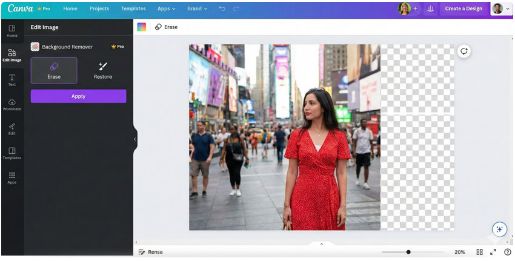515x261 pixels.
Task: Open the help question mark icon
Action: (x=507, y=252)
